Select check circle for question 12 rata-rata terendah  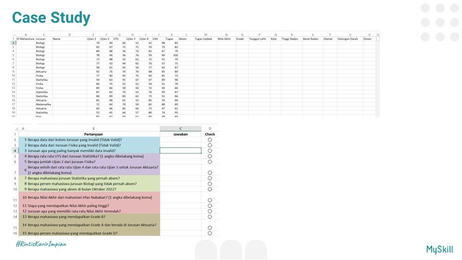pos(210,211)
